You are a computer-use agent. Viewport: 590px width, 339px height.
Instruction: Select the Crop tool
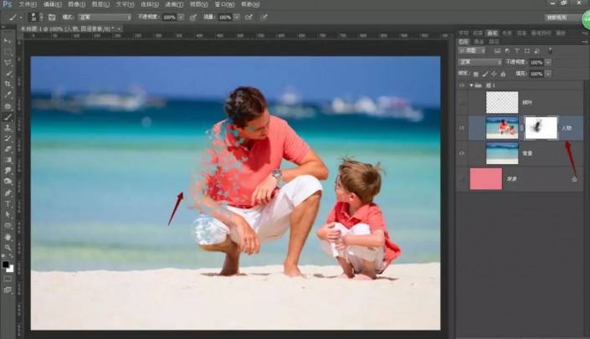pos(8,84)
